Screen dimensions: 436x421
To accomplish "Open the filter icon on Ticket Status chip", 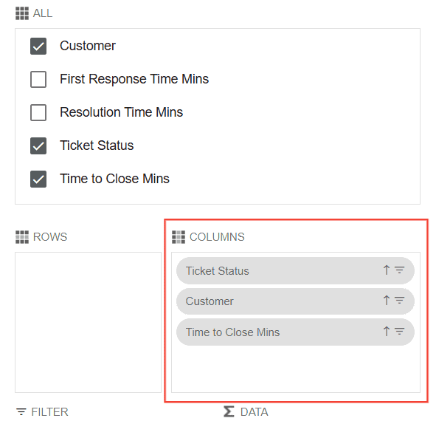I will (x=400, y=270).
